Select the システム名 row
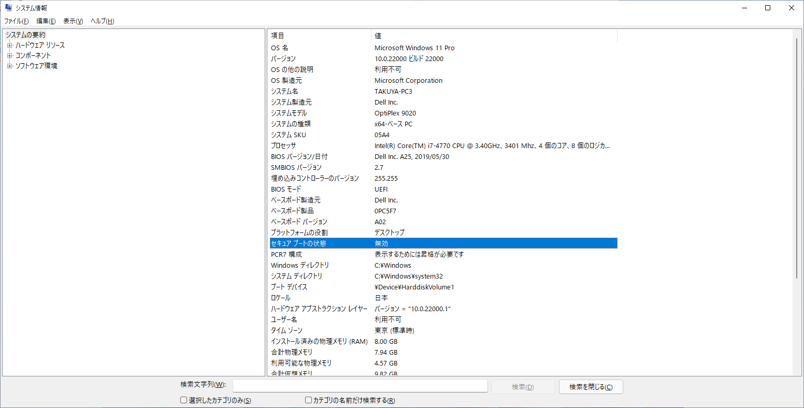 tap(443, 91)
